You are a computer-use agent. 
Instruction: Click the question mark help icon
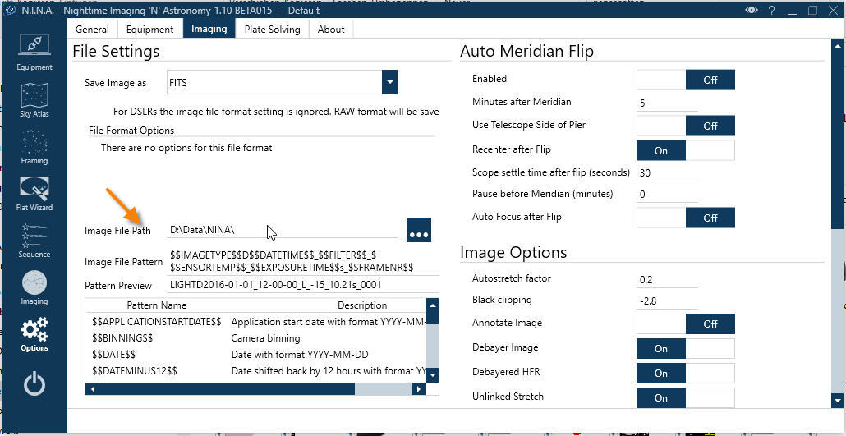771,10
